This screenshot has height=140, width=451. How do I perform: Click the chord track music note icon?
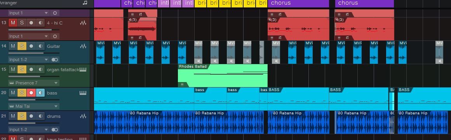85,3
